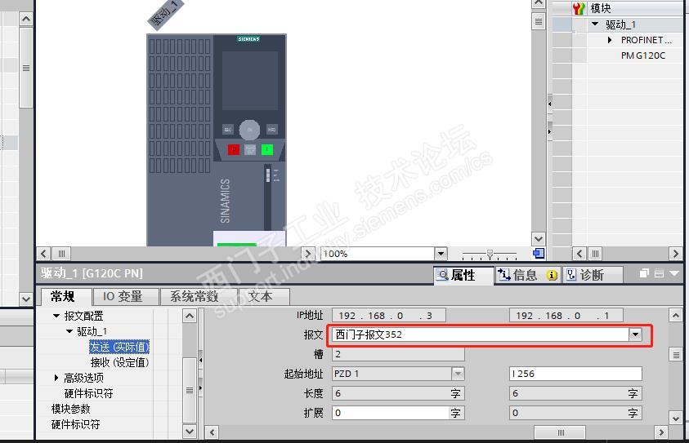Screen dimensions: 689x443
Task: Select 发送 (实际值) tree item
Action: (x=119, y=347)
